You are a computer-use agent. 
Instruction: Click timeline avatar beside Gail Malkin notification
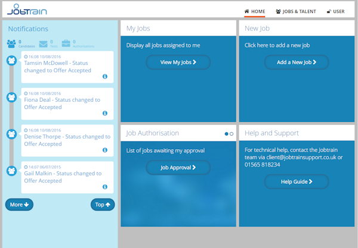(x=11, y=171)
